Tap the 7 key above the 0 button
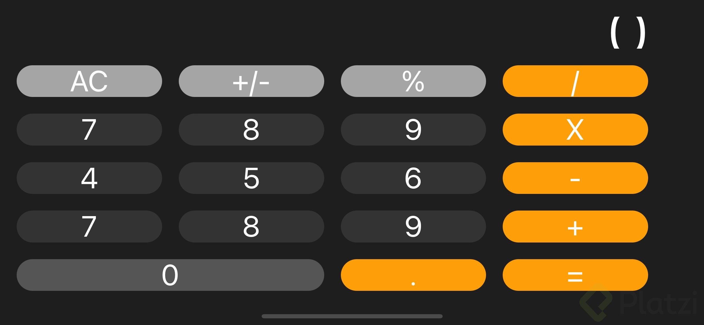Screen dimensions: 704x325 (89, 226)
